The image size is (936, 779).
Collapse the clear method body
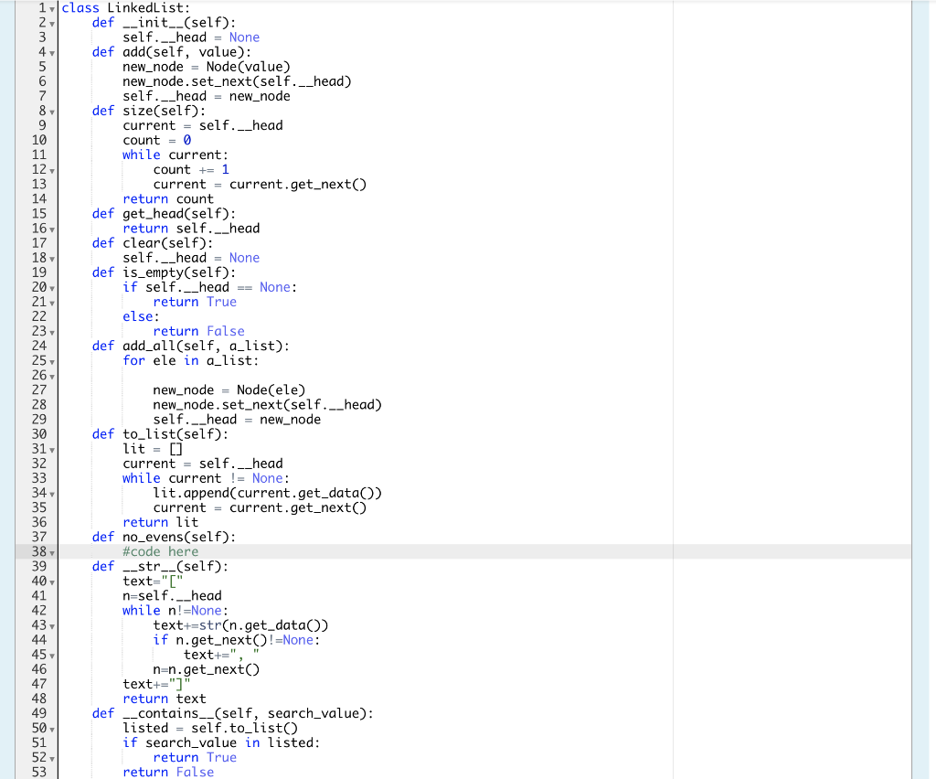[52, 258]
